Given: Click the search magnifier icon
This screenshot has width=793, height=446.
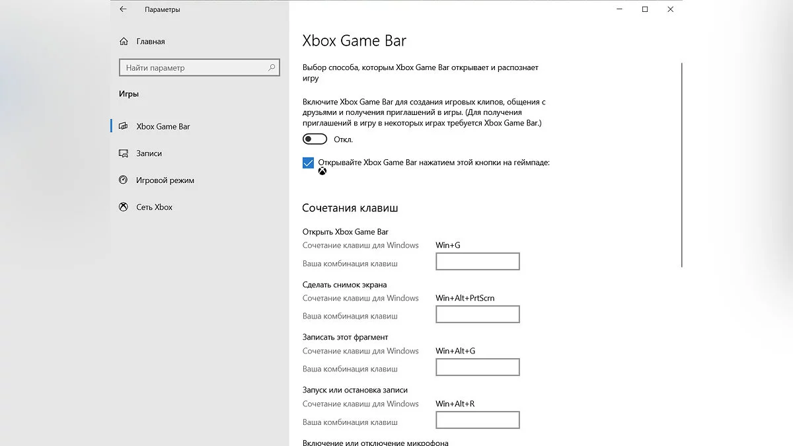Looking at the screenshot, I should [x=272, y=67].
